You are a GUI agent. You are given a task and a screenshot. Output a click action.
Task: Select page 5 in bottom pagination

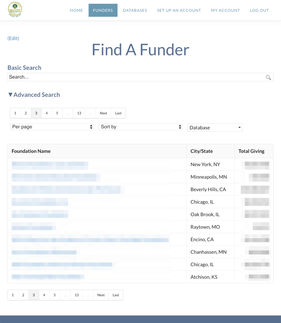tap(54, 295)
